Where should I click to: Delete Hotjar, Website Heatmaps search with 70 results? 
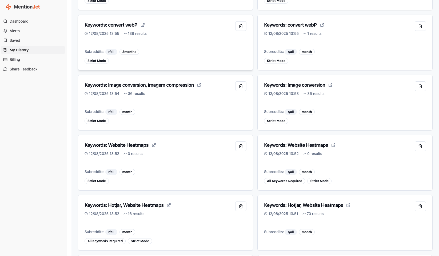point(420,206)
